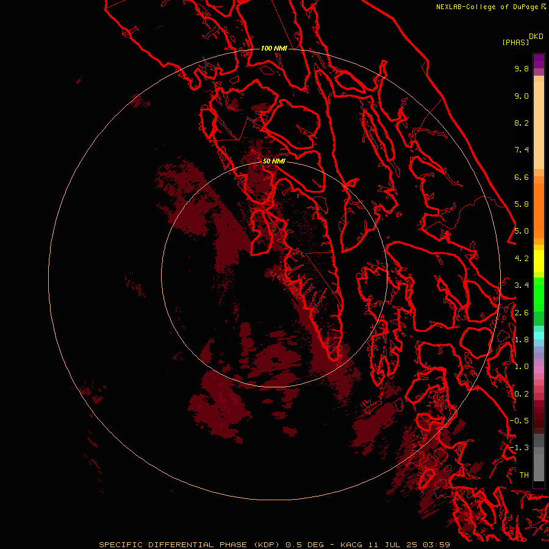Viewport: 549px width, 549px height.
Task: Click the NEXLAB-College of DuPage credit text
Action: tap(488, 7)
